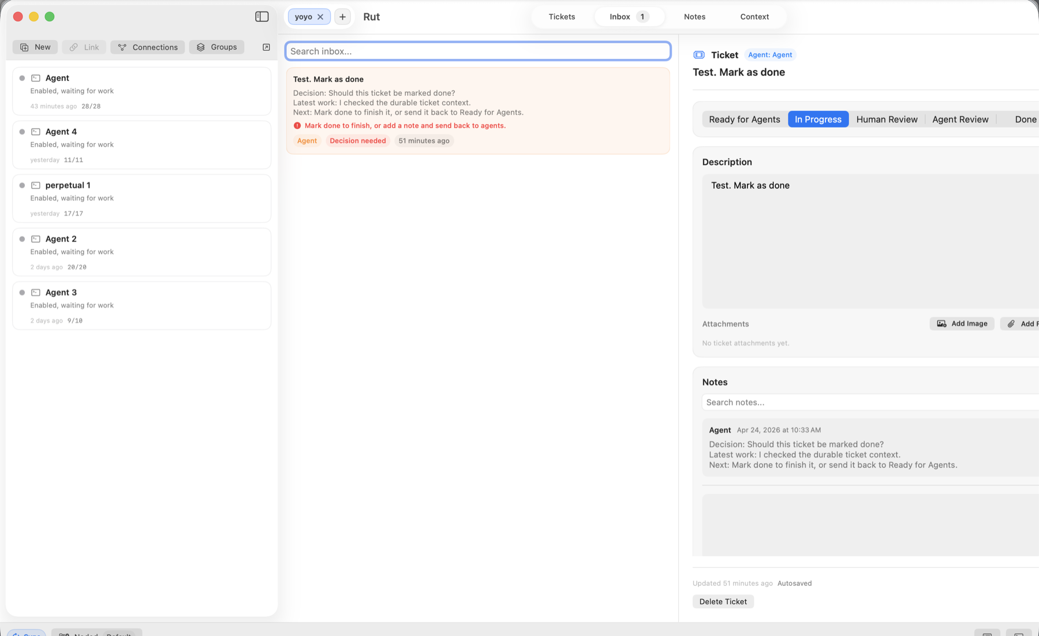
Task: Add a new workspace tab with plus
Action: click(342, 17)
